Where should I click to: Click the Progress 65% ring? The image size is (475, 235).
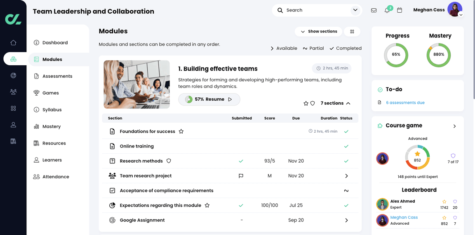[x=396, y=55]
